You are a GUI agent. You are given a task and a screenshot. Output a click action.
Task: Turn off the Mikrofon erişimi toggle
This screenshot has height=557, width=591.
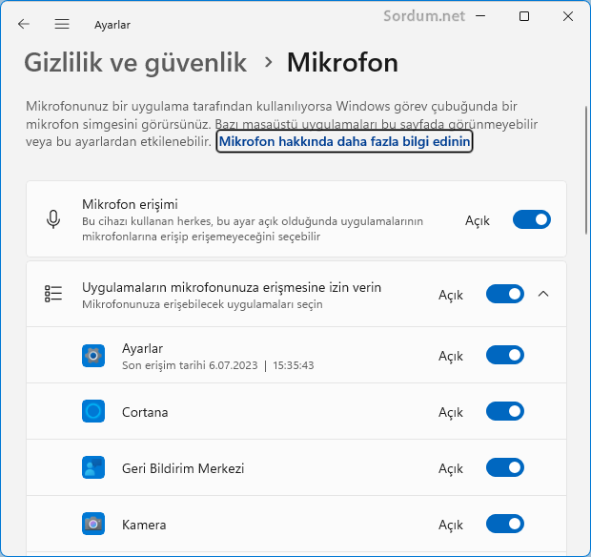point(532,219)
